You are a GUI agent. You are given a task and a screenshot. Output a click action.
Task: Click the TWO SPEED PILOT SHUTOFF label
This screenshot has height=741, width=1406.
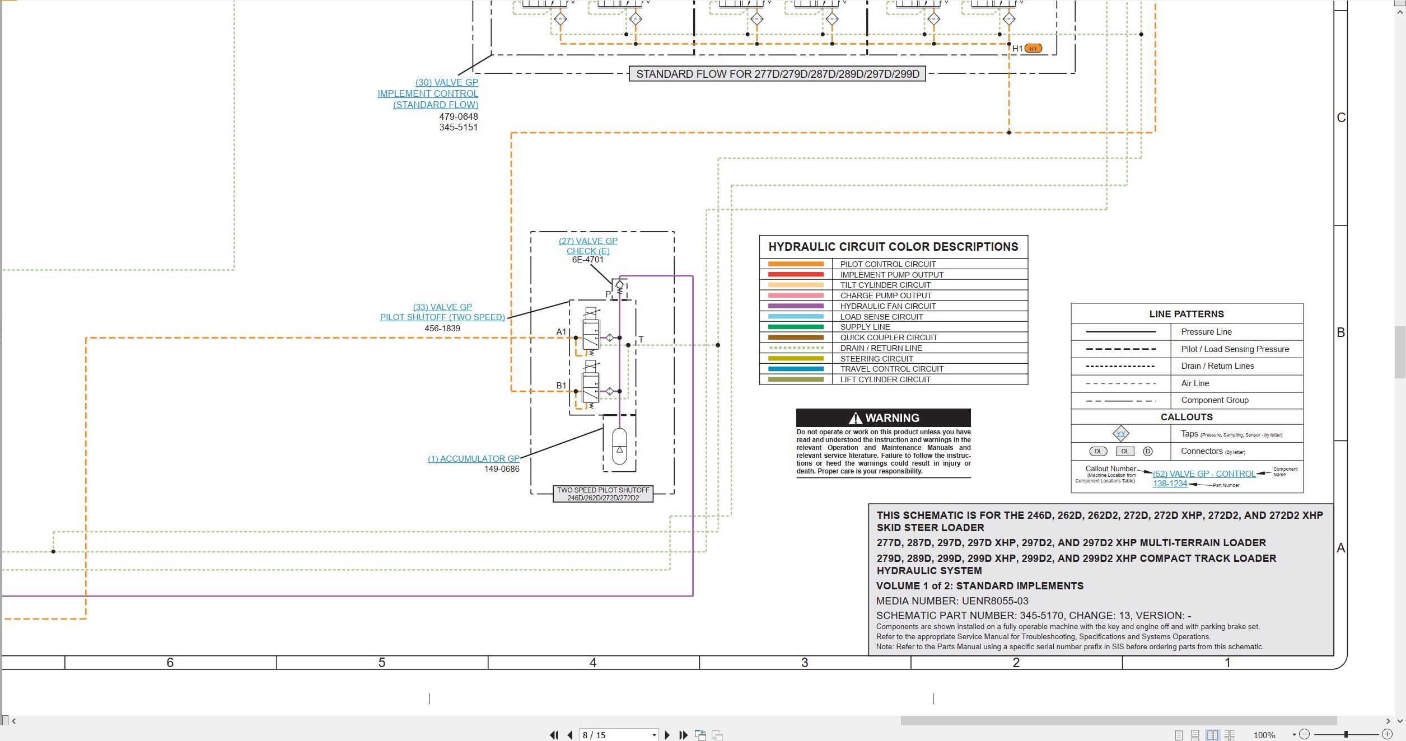(603, 494)
